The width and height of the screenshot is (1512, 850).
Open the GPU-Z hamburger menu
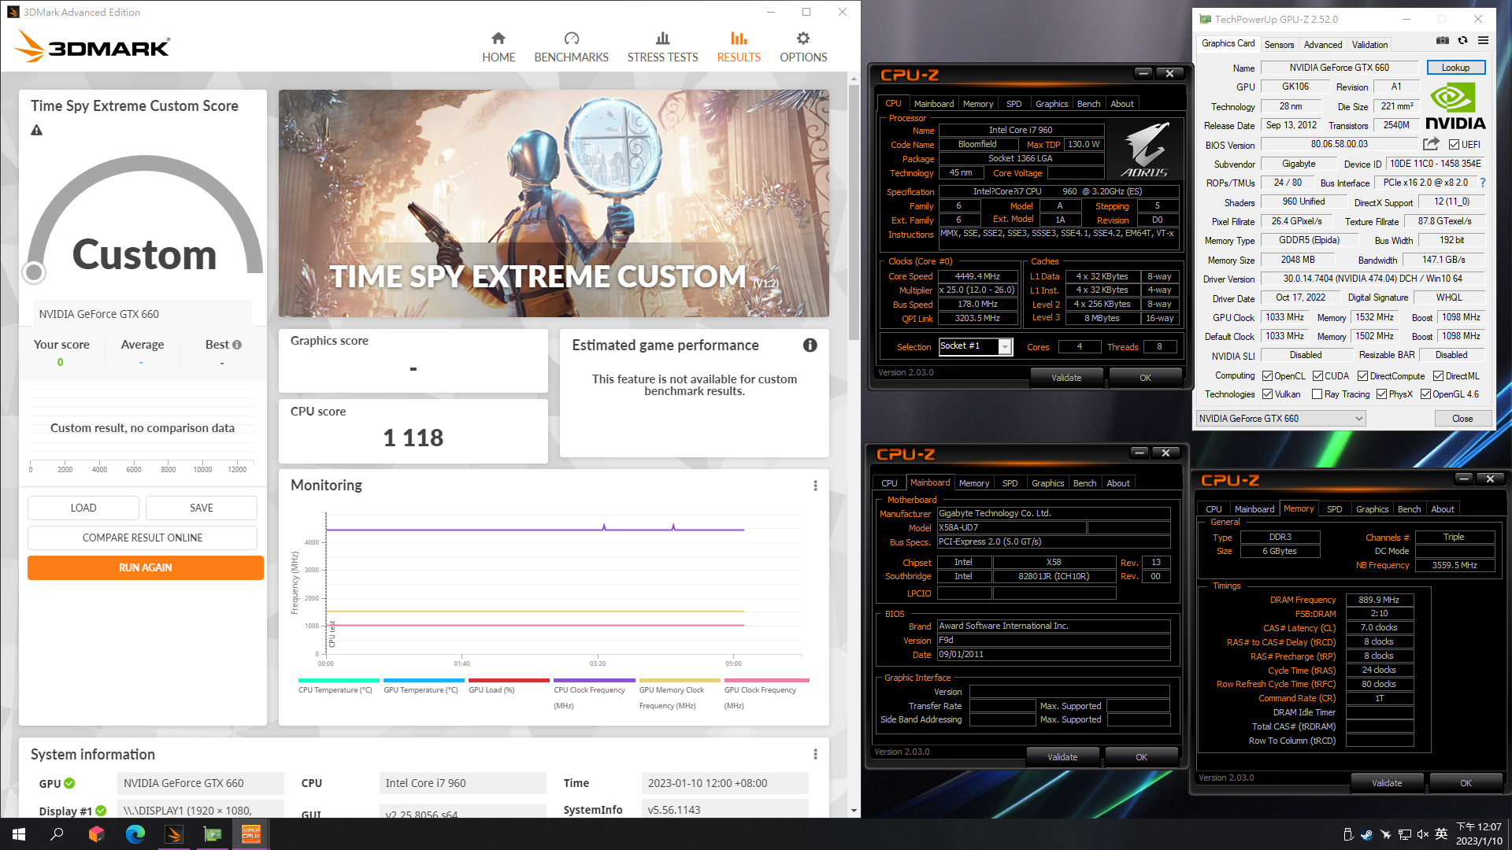[1483, 41]
